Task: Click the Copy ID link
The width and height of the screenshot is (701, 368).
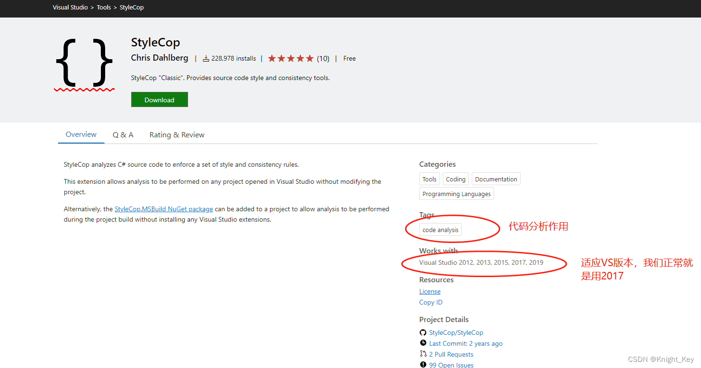Action: pyautogui.click(x=431, y=302)
